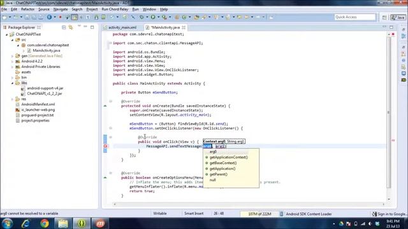Toggle folding of onCreate method
Viewport: 408px width, 229px height.
point(110,101)
